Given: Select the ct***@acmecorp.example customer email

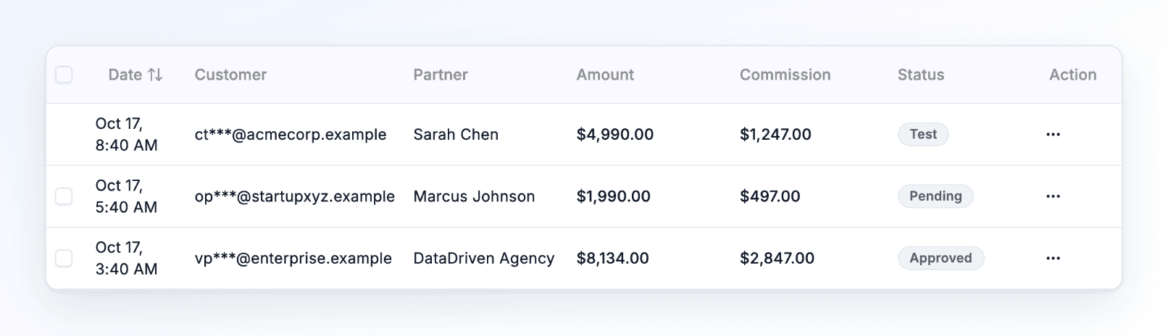Looking at the screenshot, I should coord(291,135).
